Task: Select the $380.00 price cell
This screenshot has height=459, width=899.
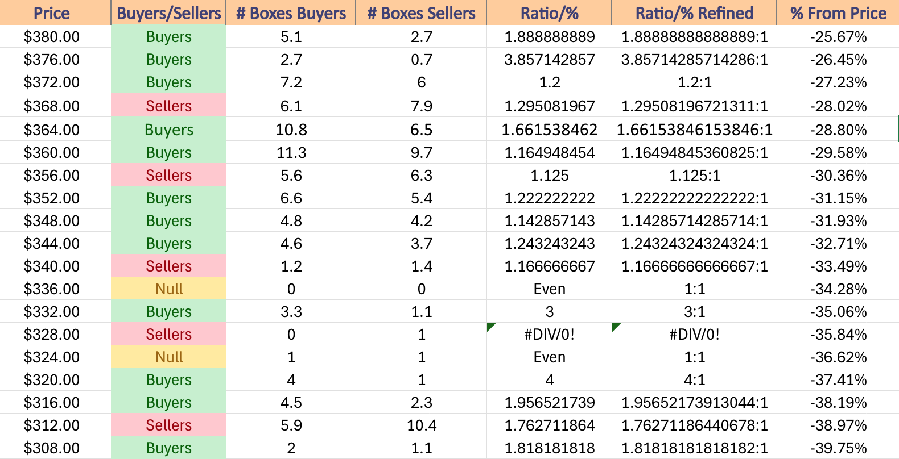Action: pyautogui.click(x=55, y=36)
